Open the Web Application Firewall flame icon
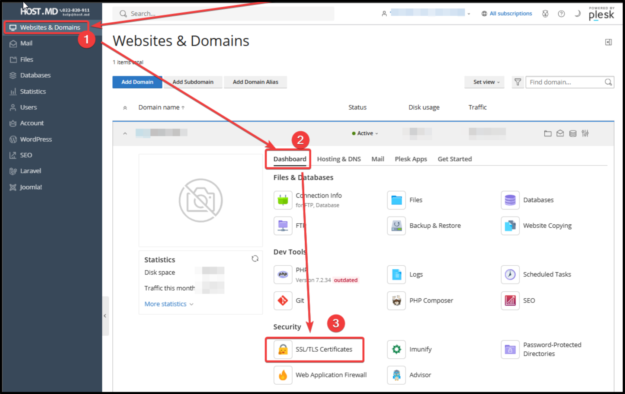The width and height of the screenshot is (625, 394). tap(283, 375)
